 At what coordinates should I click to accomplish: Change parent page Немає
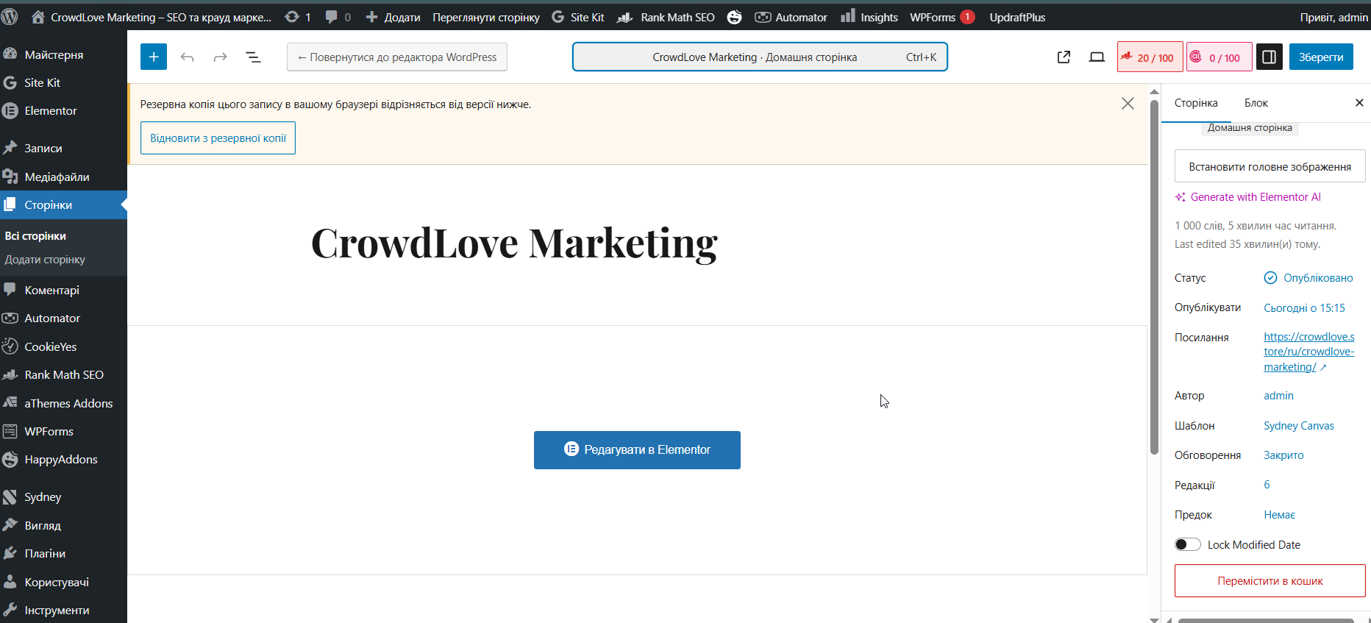point(1279,515)
